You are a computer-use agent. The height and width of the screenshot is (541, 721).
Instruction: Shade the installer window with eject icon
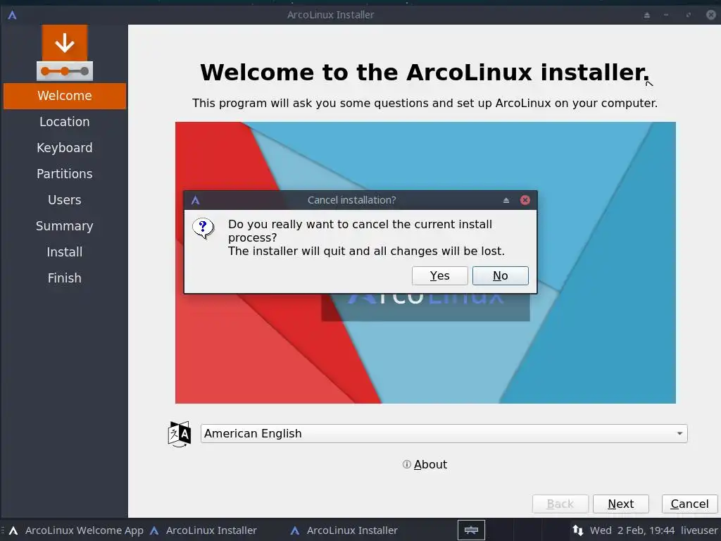646,15
